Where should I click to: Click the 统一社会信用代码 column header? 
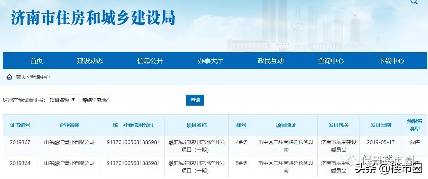click(x=133, y=125)
